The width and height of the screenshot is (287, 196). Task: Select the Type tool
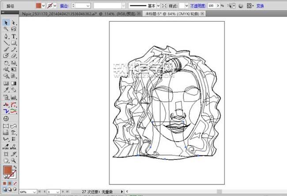tap(14, 36)
